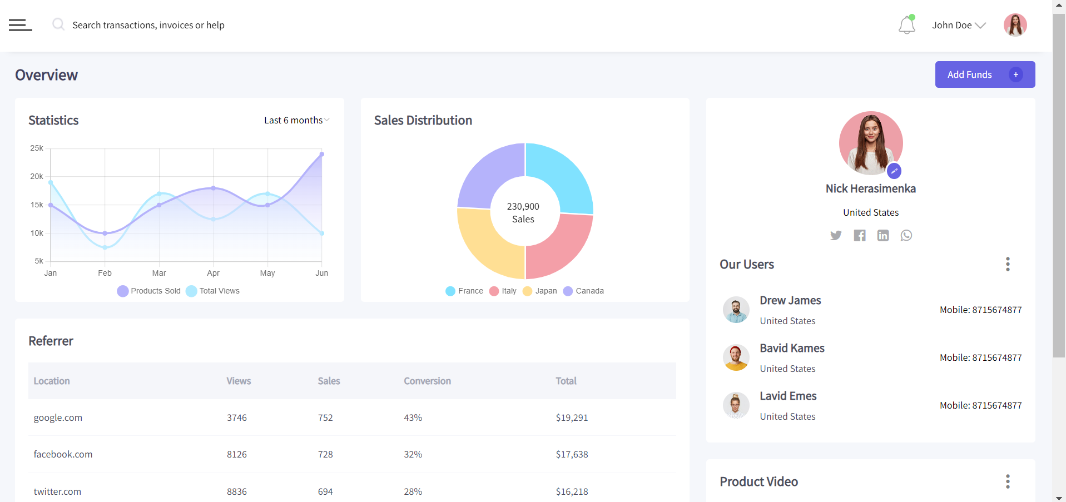Screen dimensions: 1066x502
Task: Click the search magnifier icon
Action: click(58, 24)
